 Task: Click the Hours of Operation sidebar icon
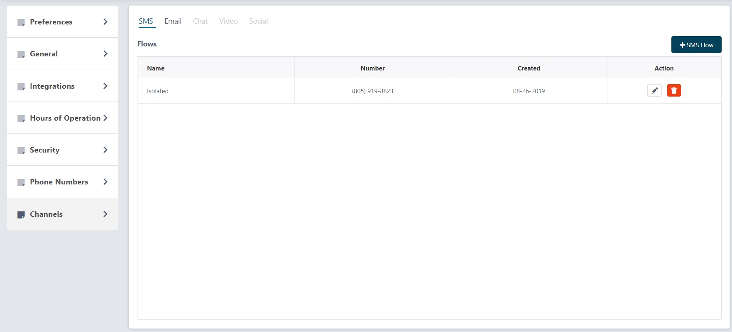pos(21,119)
